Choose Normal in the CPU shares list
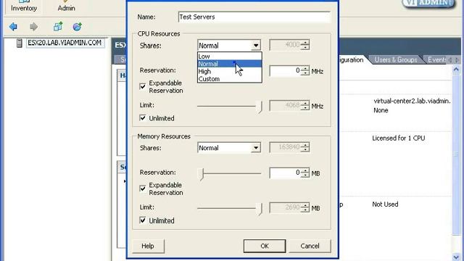 click(x=230, y=64)
